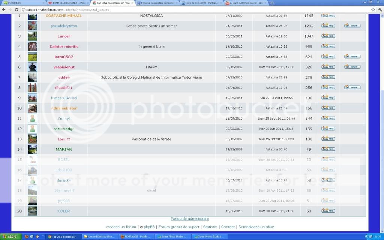Open COSTACHE MIHAIL profile link
Viewport: 384px width, 240px height.
[64, 15]
